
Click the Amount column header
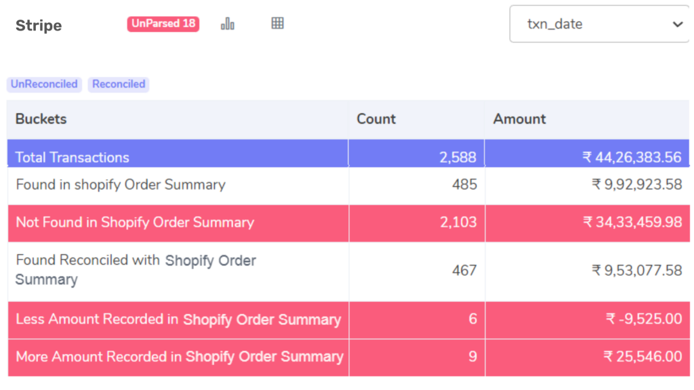coord(520,119)
